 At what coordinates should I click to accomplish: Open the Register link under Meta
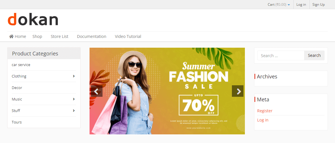[x=265, y=111]
